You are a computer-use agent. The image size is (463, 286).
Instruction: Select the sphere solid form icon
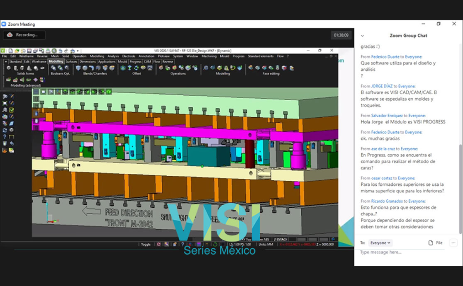pos(36,68)
